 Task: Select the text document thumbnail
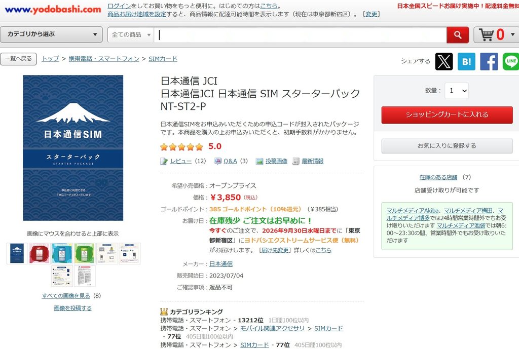click(85, 276)
